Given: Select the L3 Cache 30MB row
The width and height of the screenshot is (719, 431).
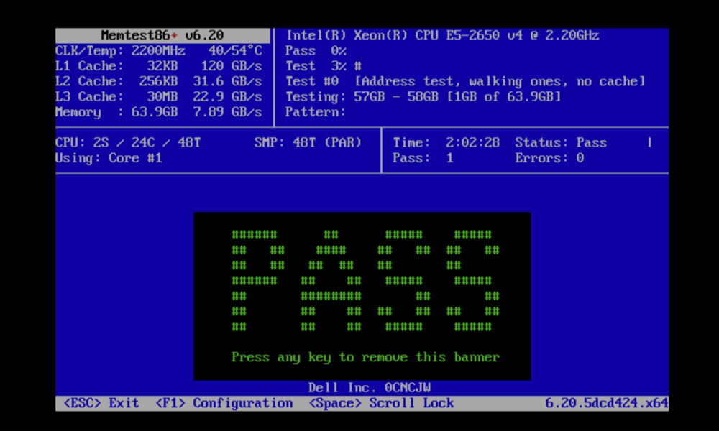Looking at the screenshot, I should point(159,97).
